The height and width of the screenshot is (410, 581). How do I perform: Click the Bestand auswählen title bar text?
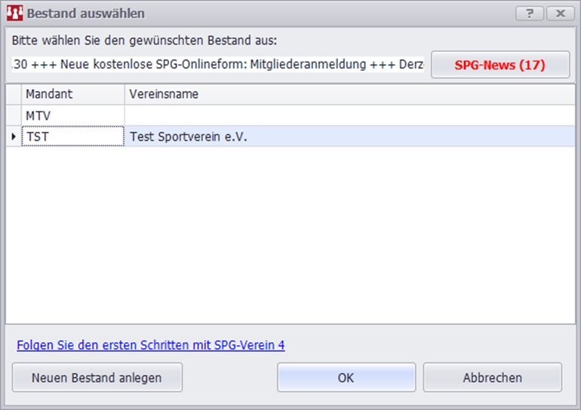click(86, 14)
